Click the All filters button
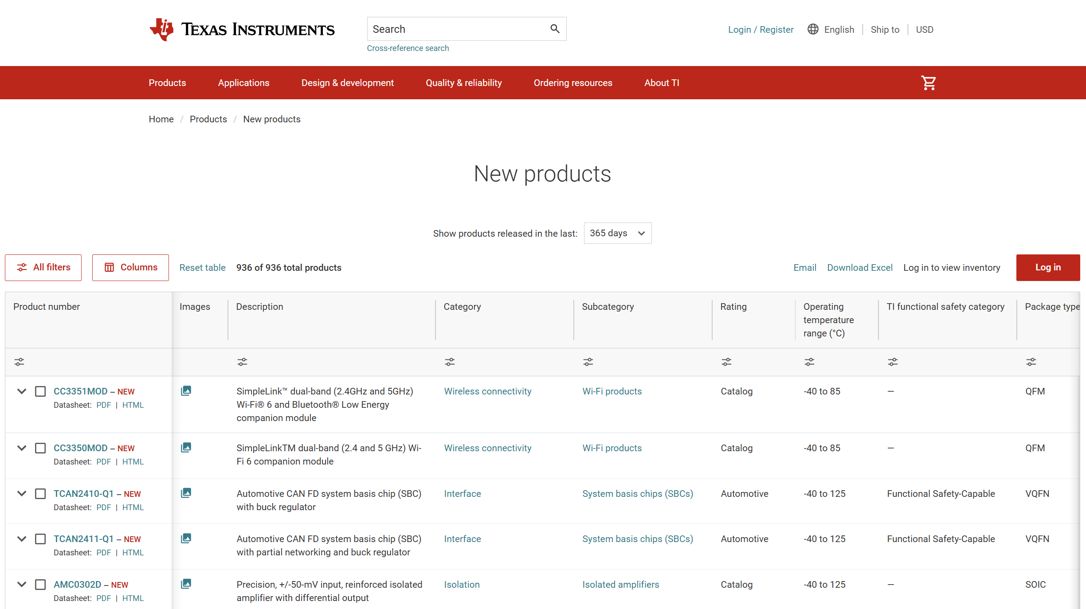 pos(43,267)
